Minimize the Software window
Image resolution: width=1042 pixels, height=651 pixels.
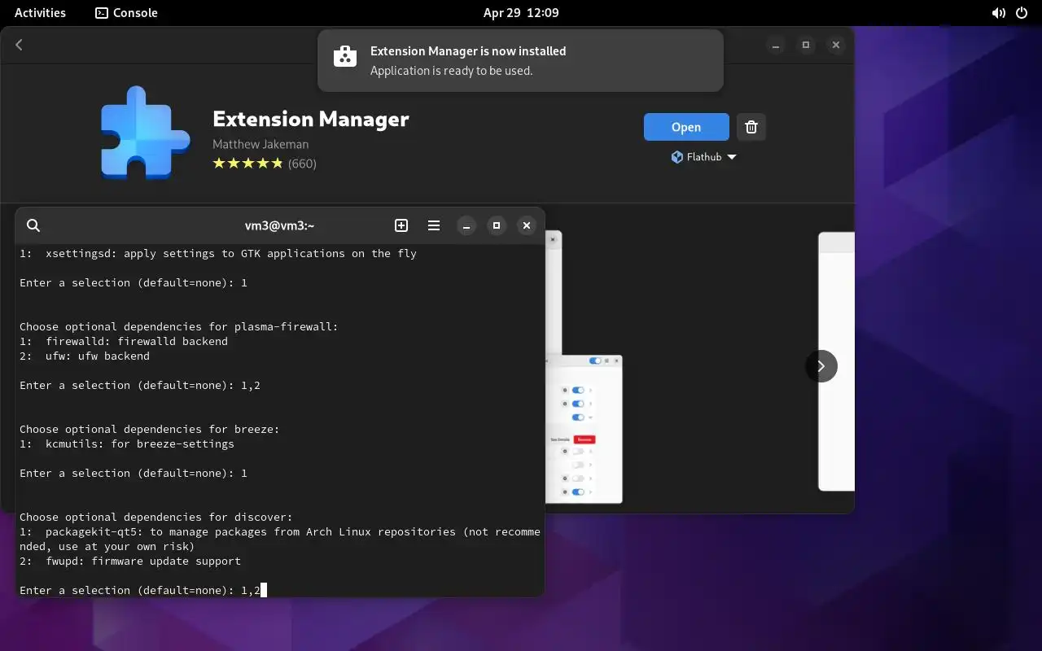(777, 45)
